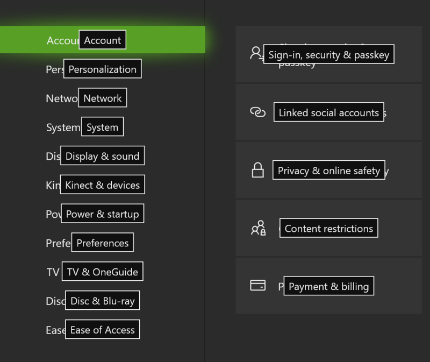The width and height of the screenshot is (430, 362).
Task: Open the Payment & billing tile
Action: [328, 286]
